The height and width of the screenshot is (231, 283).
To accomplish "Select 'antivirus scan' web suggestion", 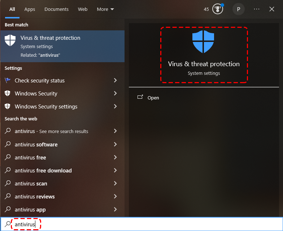I will click(x=31, y=184).
